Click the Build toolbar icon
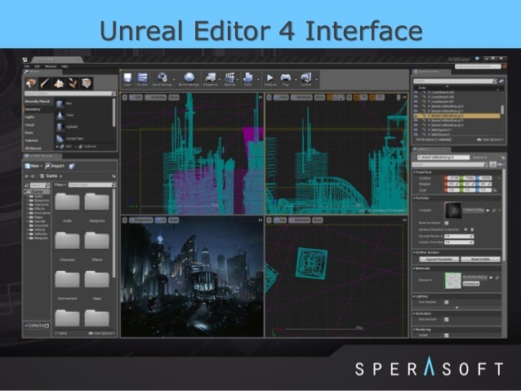 coord(247,78)
